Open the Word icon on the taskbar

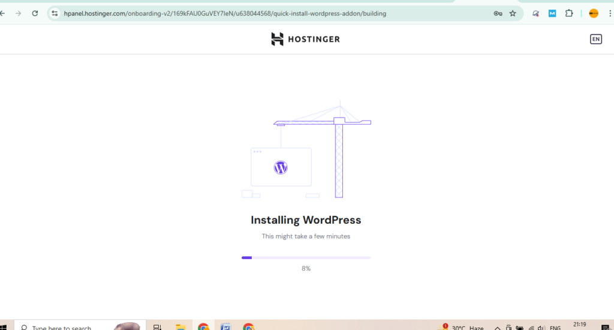click(225, 327)
